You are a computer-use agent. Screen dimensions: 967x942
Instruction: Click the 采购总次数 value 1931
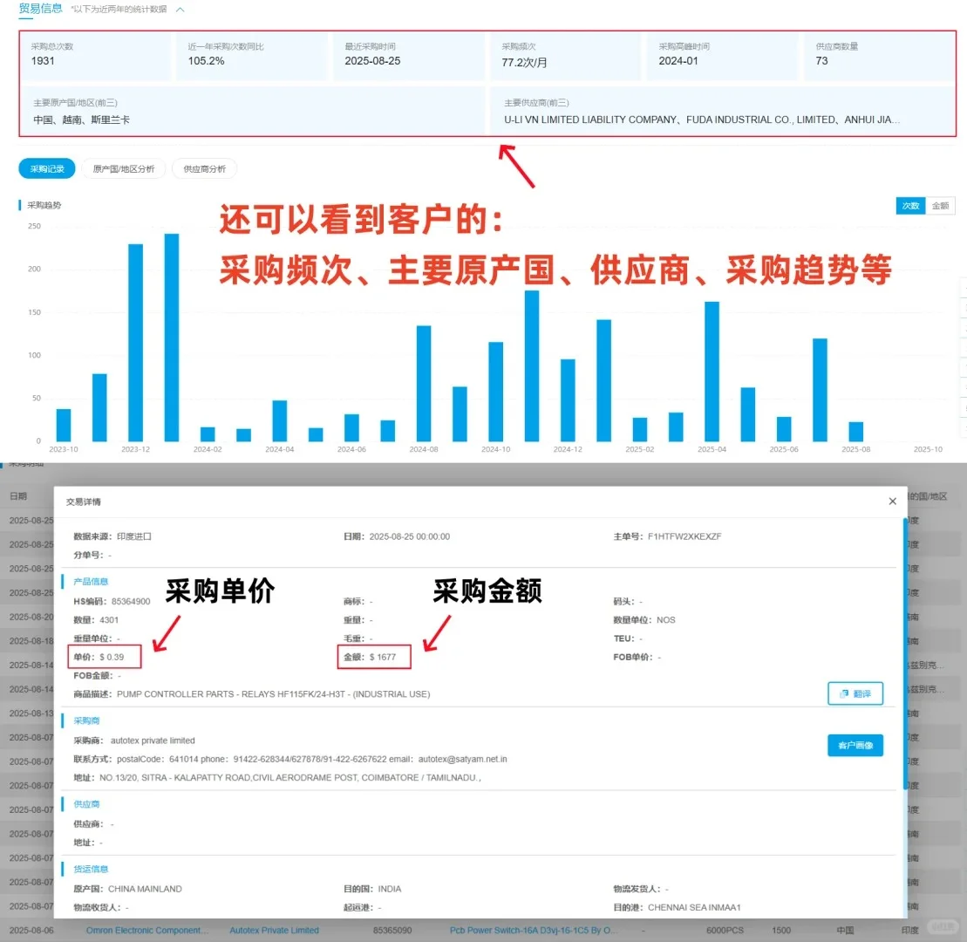click(43, 61)
